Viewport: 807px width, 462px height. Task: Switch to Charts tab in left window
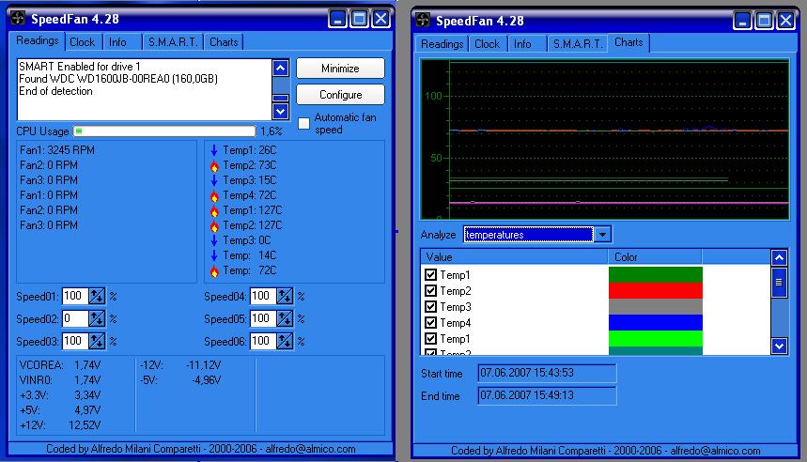(x=224, y=42)
